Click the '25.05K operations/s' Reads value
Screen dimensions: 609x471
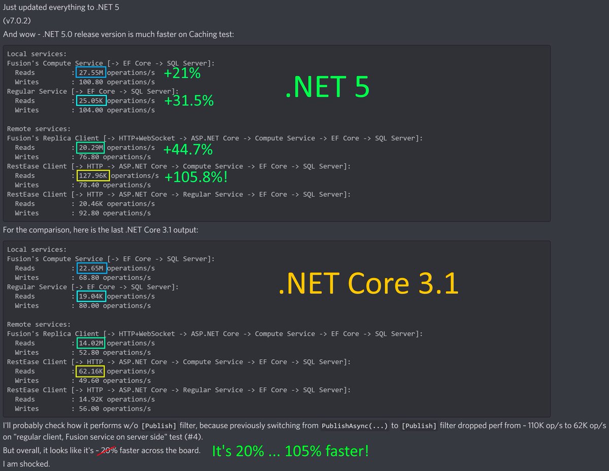click(x=117, y=100)
